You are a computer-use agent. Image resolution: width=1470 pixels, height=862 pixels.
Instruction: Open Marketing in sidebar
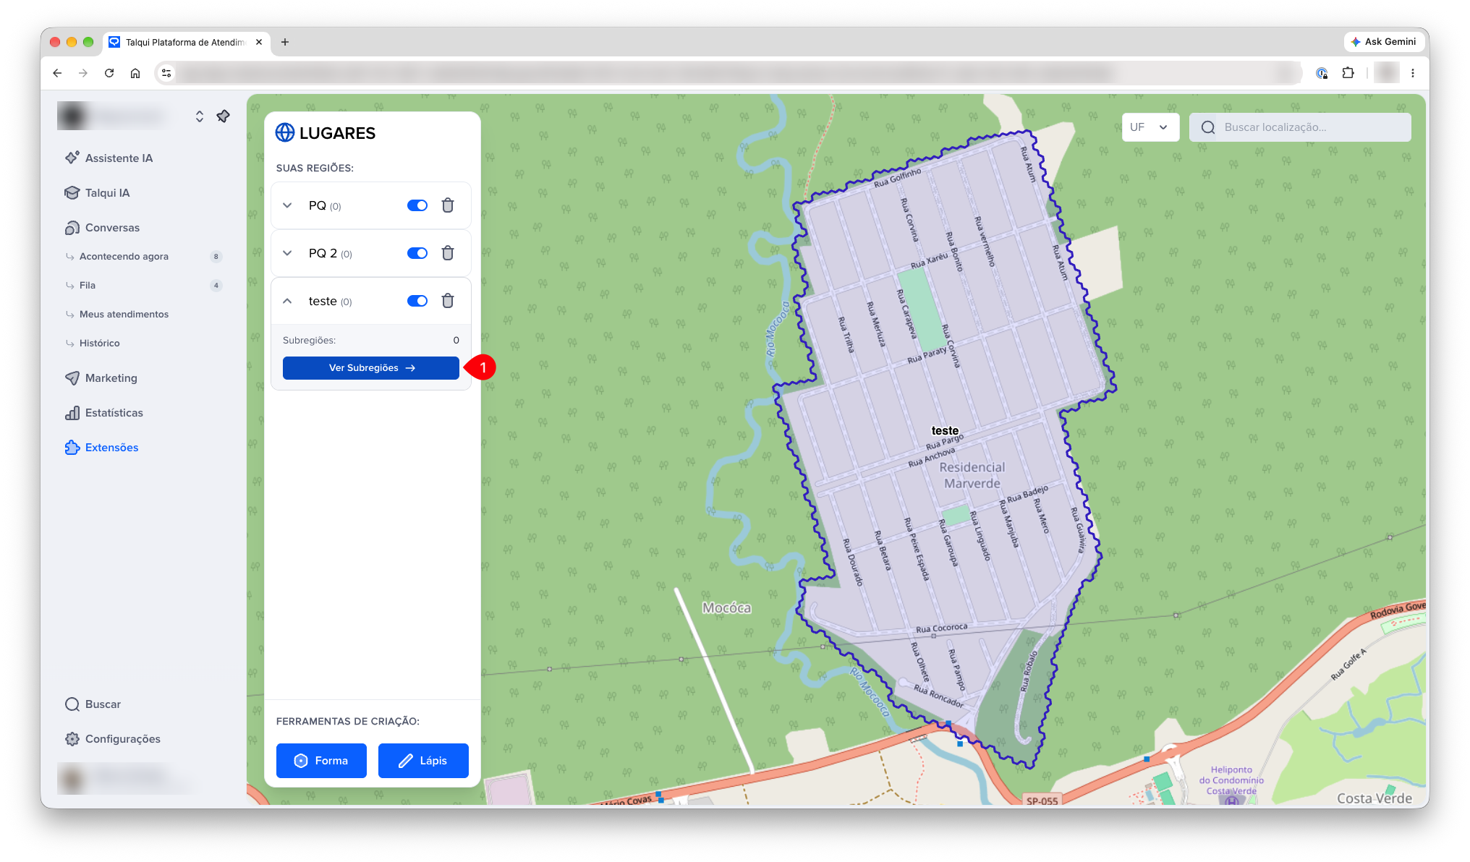tap(101, 378)
